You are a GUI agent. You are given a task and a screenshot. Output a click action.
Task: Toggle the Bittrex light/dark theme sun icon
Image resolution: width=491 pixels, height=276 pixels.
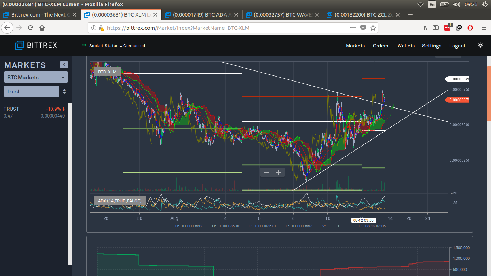481,45
